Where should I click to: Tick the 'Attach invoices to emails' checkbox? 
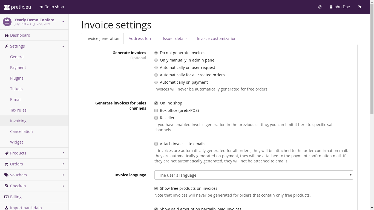coord(156,144)
